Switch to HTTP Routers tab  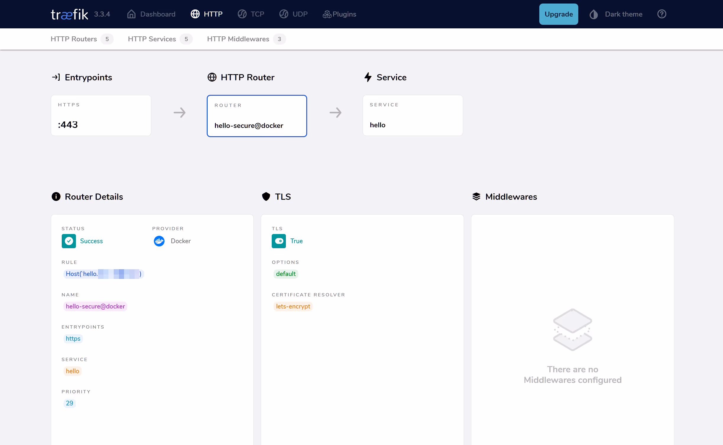coord(74,39)
